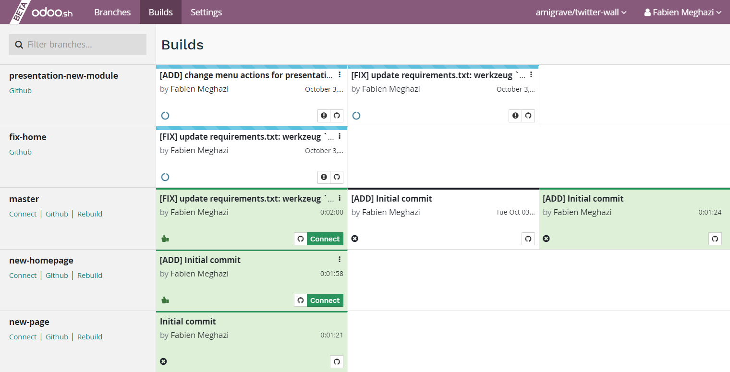
Task: Click the X status icon on new-page build
Action: point(163,361)
